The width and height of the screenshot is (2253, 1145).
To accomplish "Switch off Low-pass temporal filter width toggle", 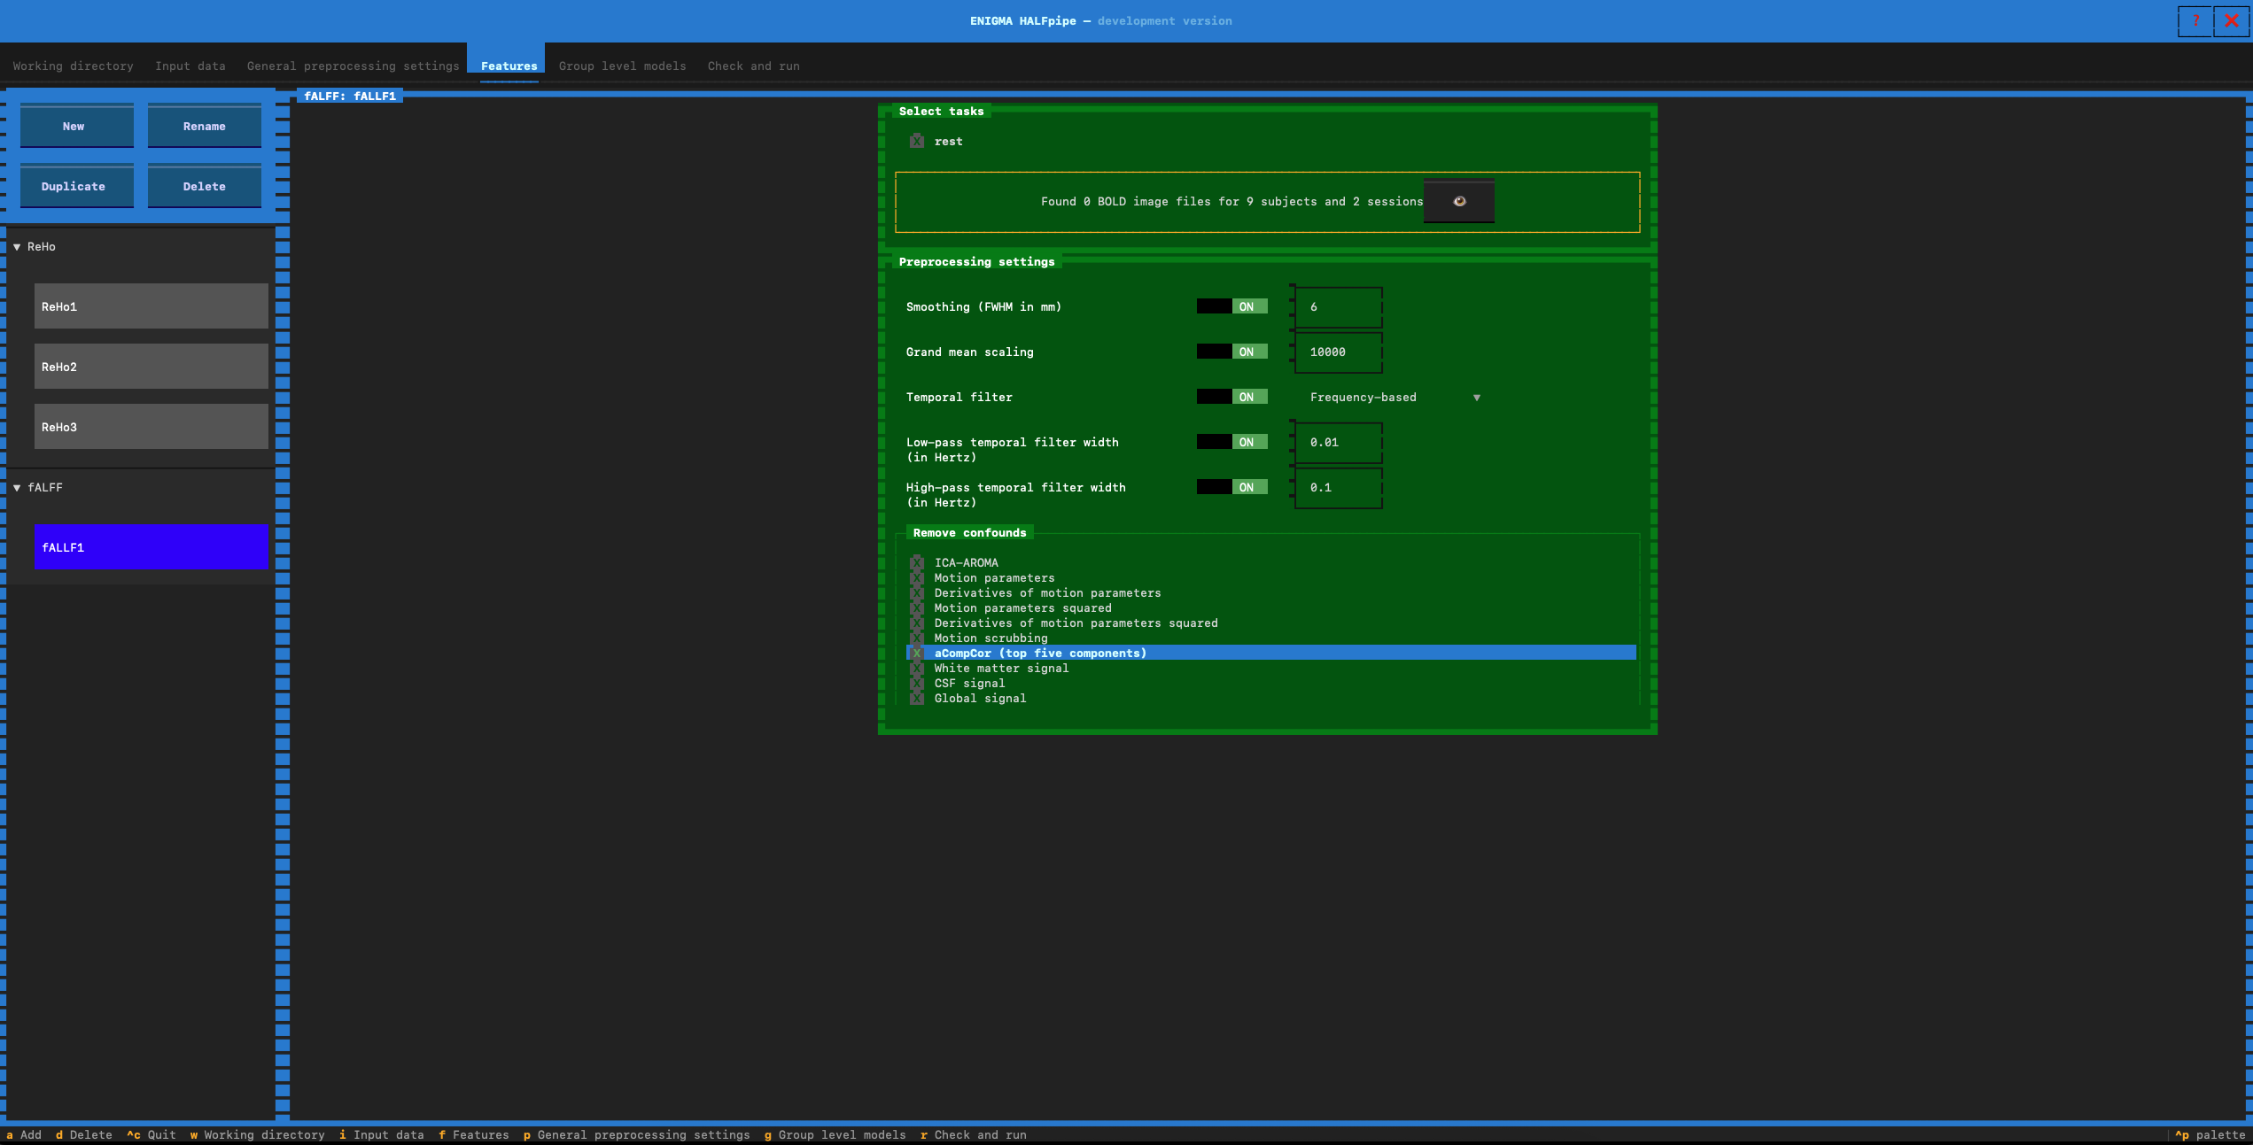I will click(1232, 442).
